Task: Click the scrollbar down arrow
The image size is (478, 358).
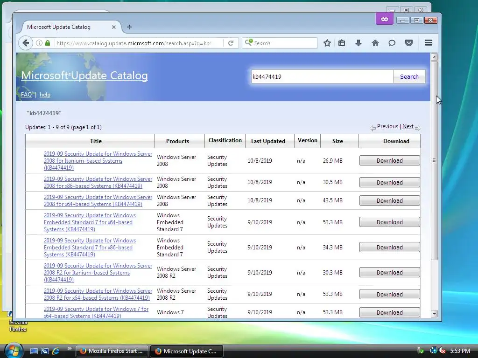Action: point(435,314)
